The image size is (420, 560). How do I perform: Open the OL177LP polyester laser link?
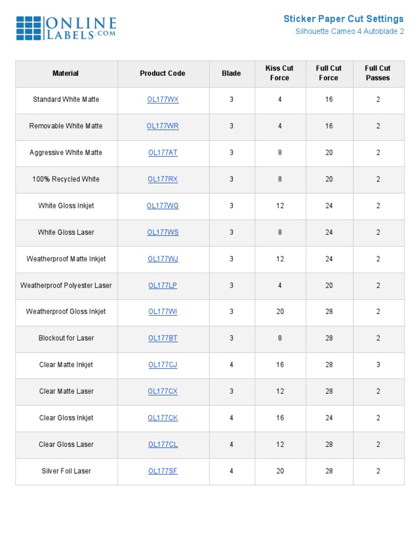pyautogui.click(x=163, y=285)
